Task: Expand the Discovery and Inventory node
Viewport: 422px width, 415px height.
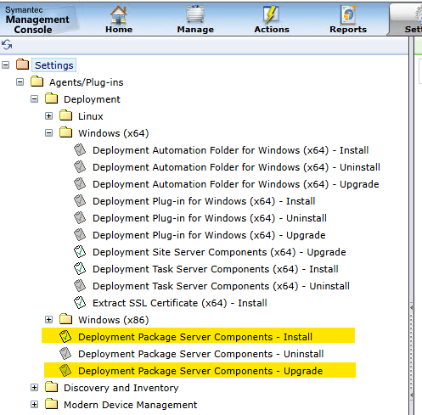Action: coord(34,388)
